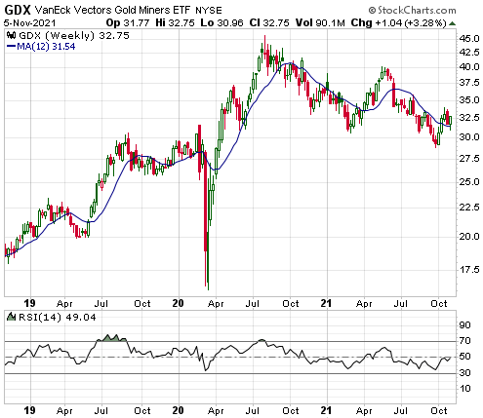The height and width of the screenshot is (418, 483).
Task: Click the RSI 70 overbought level label
Action: pos(464,341)
